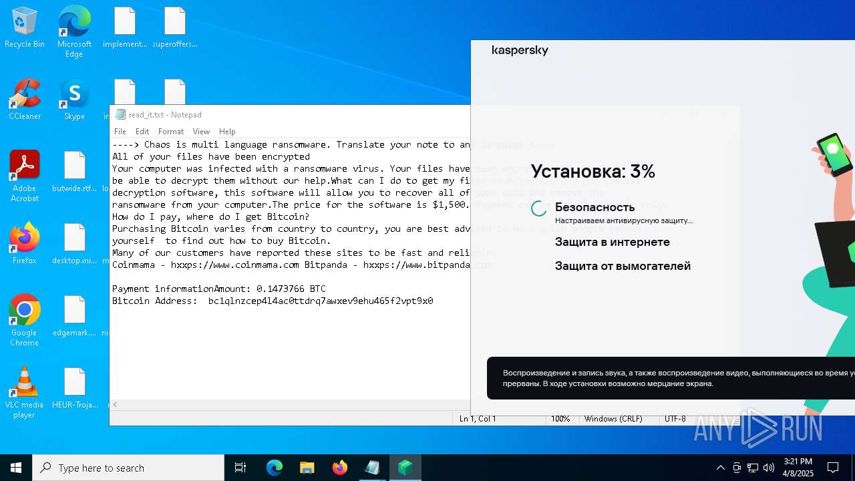Open the Recycle Bin desktop icon
The width and height of the screenshot is (855, 481).
[25, 27]
